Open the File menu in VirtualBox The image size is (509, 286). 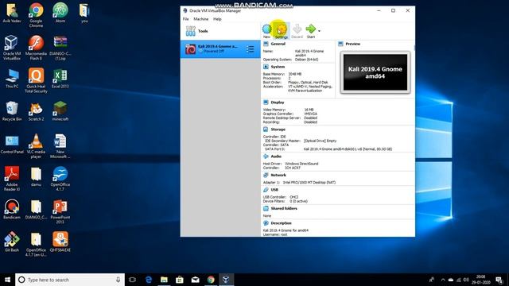[185, 19]
